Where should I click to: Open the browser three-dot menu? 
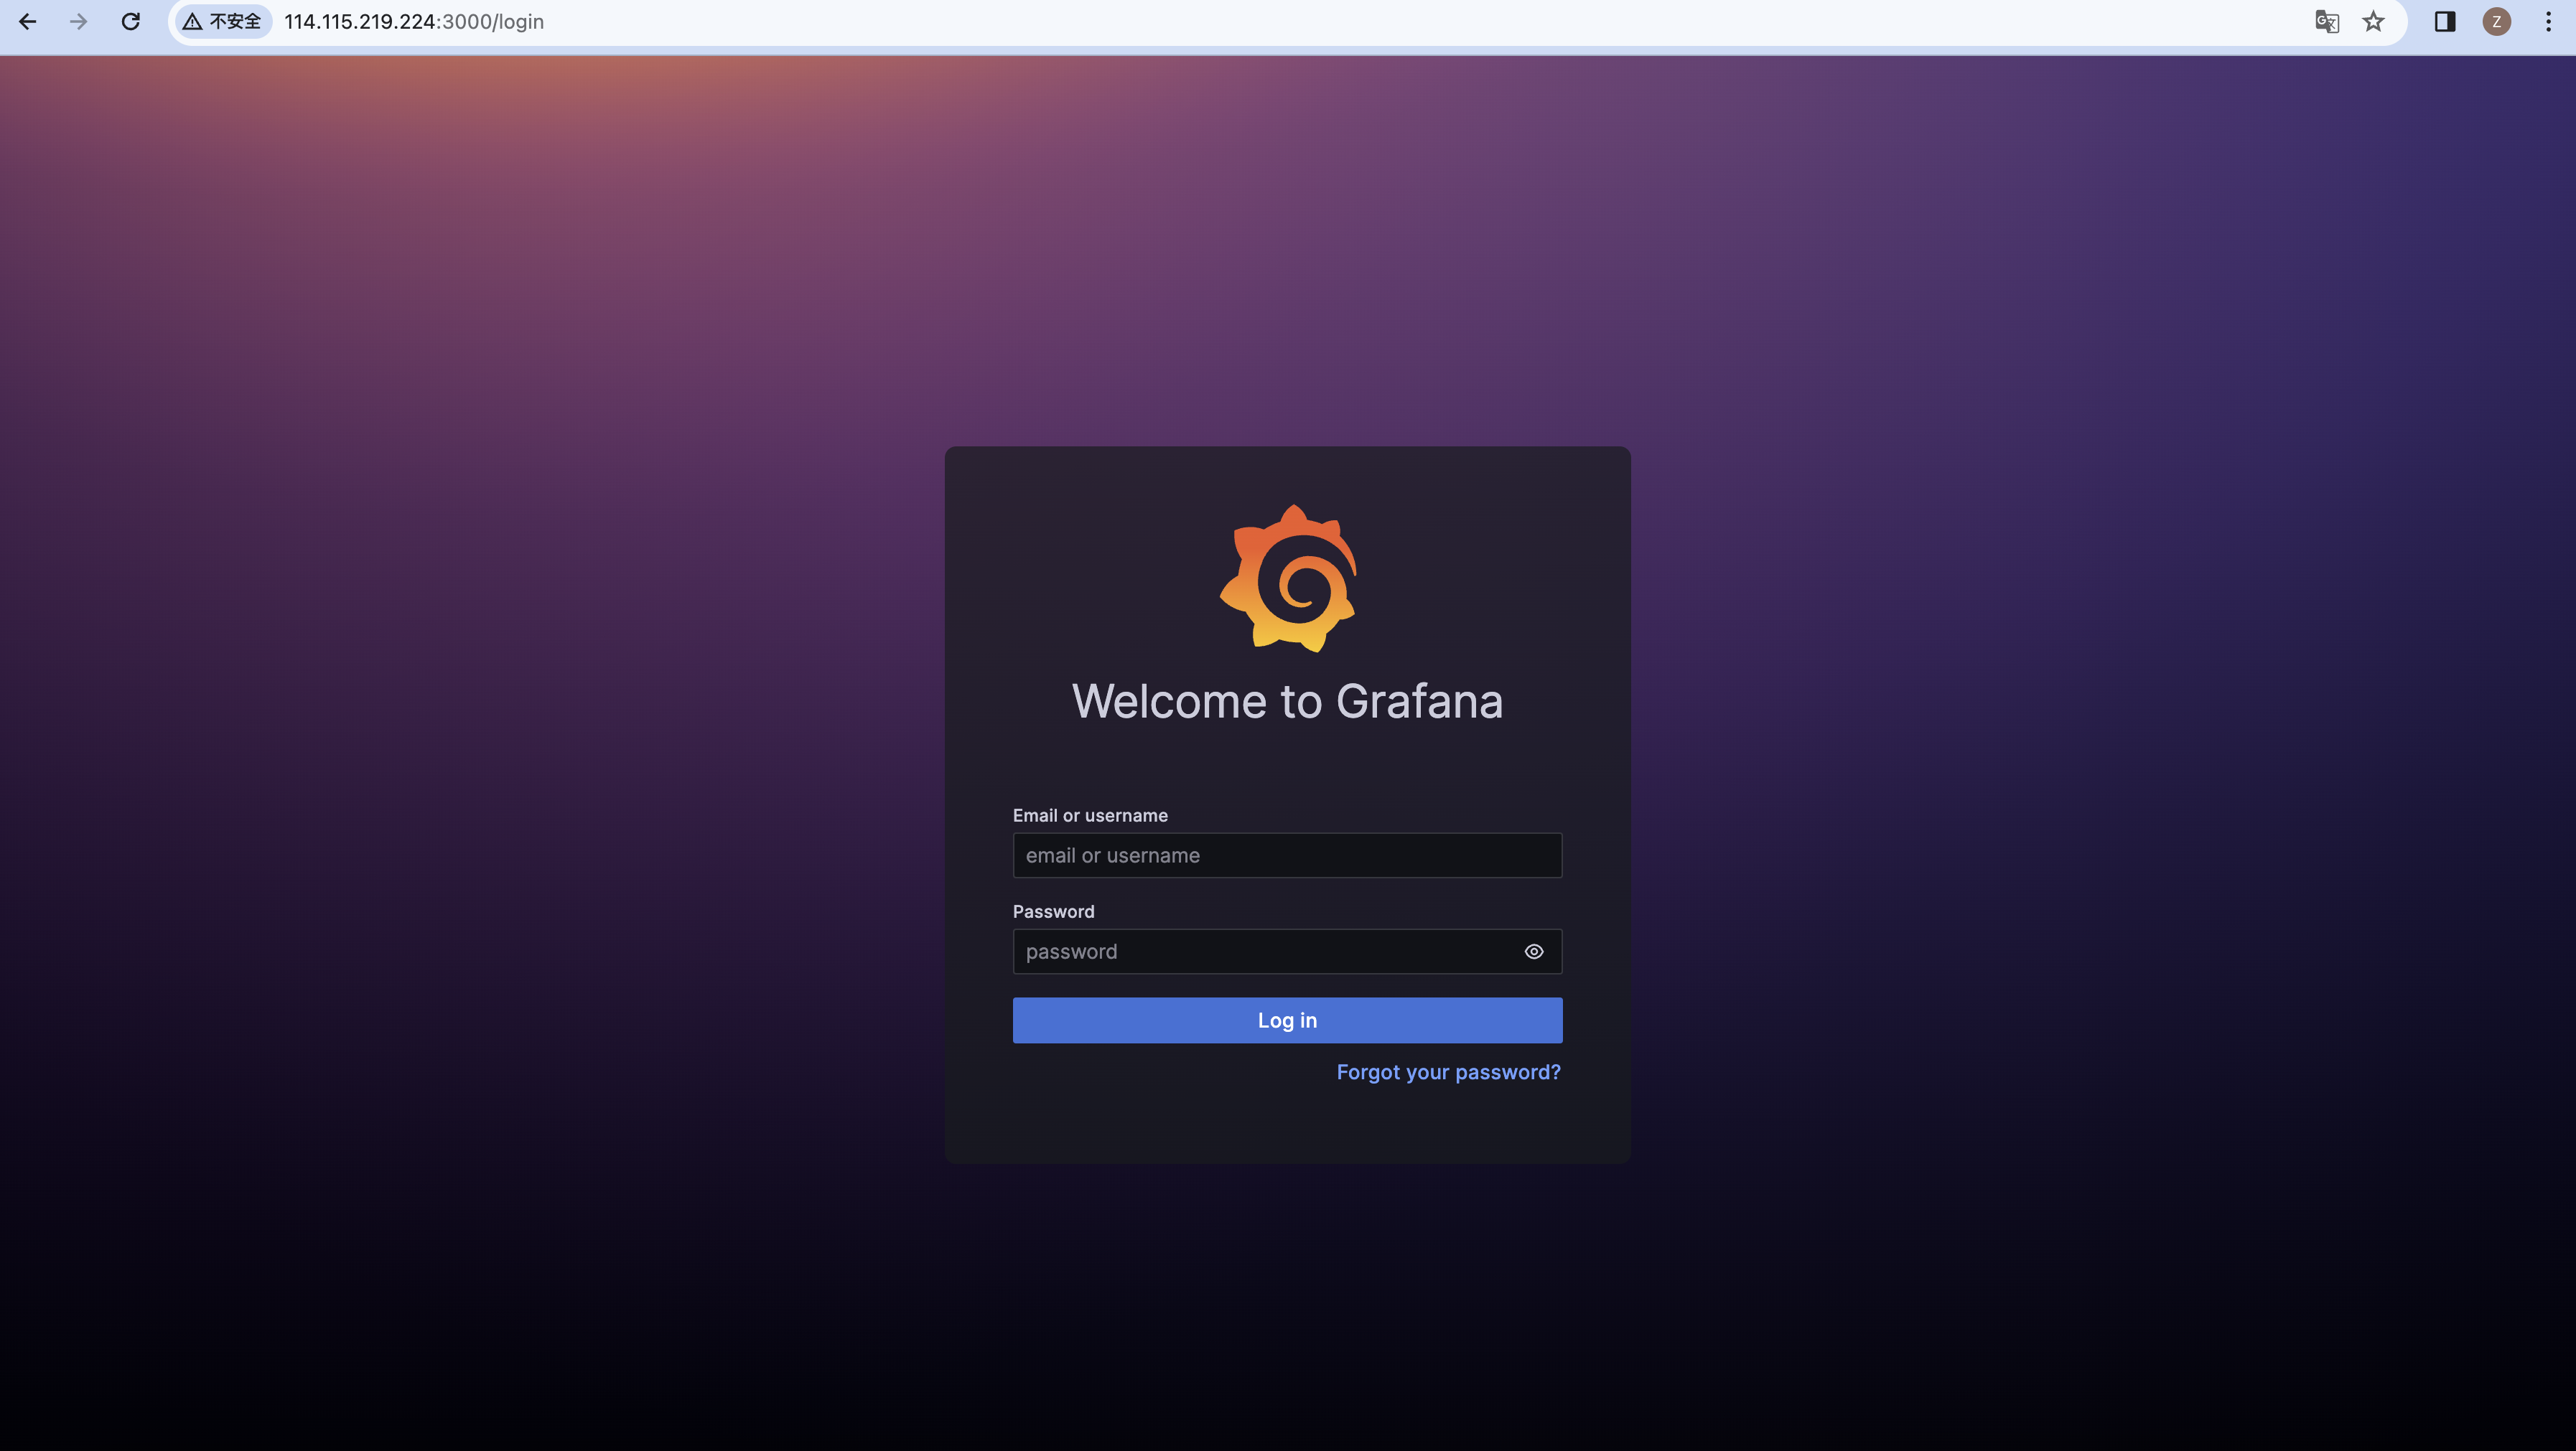pyautogui.click(x=2548, y=21)
